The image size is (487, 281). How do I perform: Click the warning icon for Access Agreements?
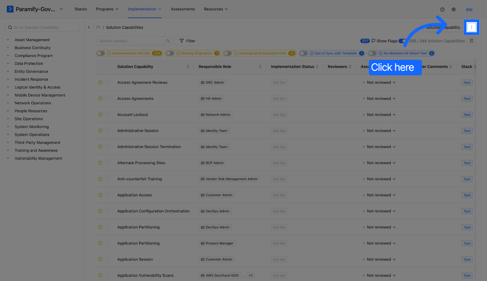point(100,99)
